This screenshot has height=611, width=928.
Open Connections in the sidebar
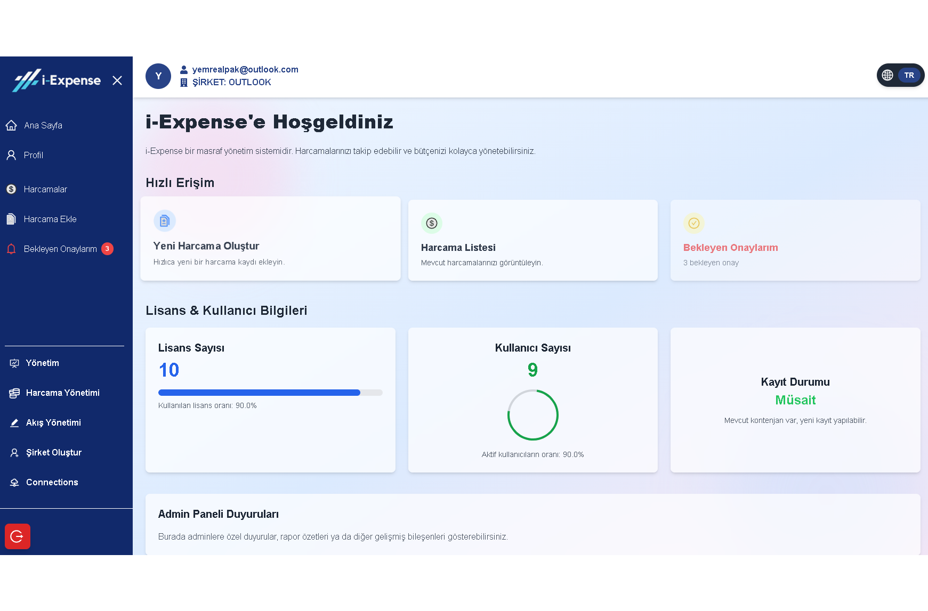[x=52, y=483]
